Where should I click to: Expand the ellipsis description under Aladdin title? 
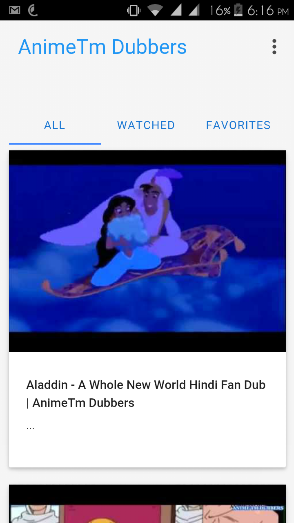[x=30, y=427]
